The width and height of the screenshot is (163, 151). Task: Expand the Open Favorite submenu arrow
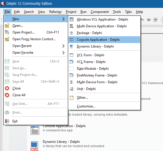click(63, 53)
